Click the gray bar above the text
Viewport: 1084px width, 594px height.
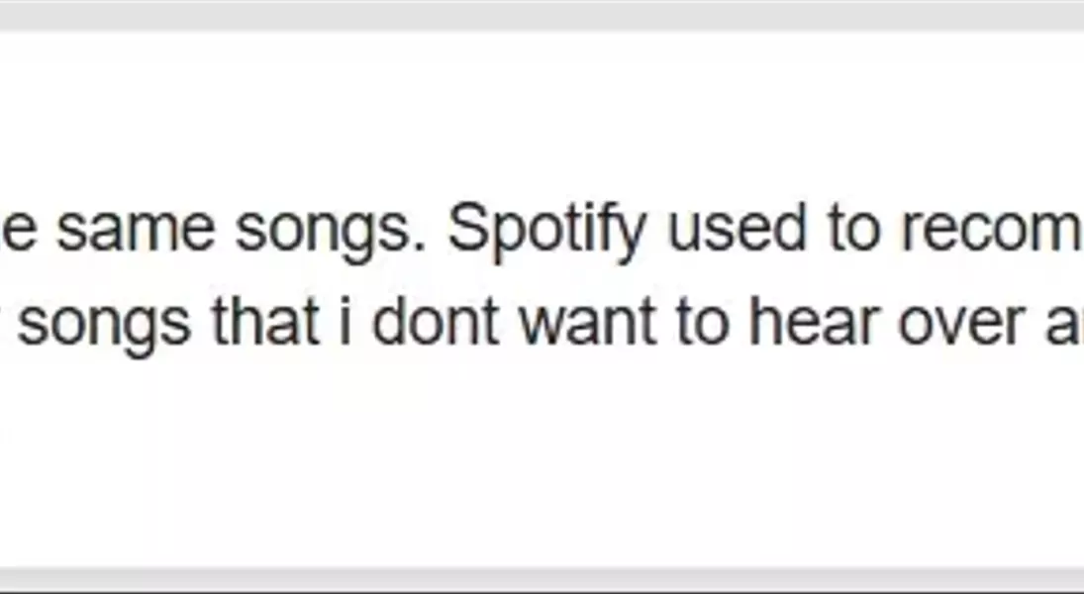(542, 15)
